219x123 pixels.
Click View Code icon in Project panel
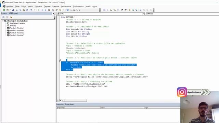click(x=3, y=17)
